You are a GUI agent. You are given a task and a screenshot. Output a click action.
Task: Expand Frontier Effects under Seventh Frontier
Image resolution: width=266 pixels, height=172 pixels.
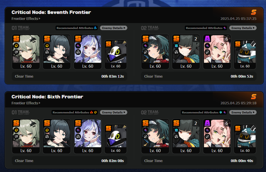(26, 19)
